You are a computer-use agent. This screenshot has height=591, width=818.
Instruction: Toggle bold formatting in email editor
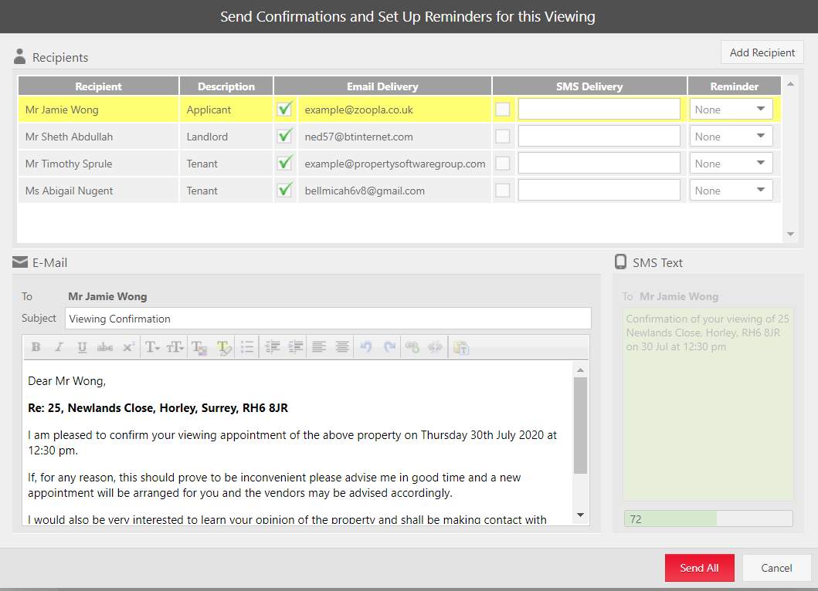tap(36, 347)
